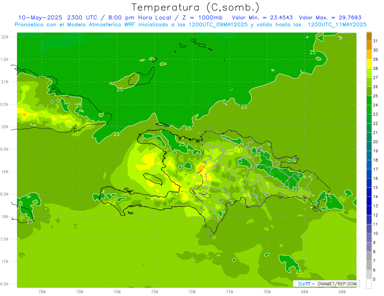Click the '74W' longitude label
The image size is (384, 296).
[117, 292]
